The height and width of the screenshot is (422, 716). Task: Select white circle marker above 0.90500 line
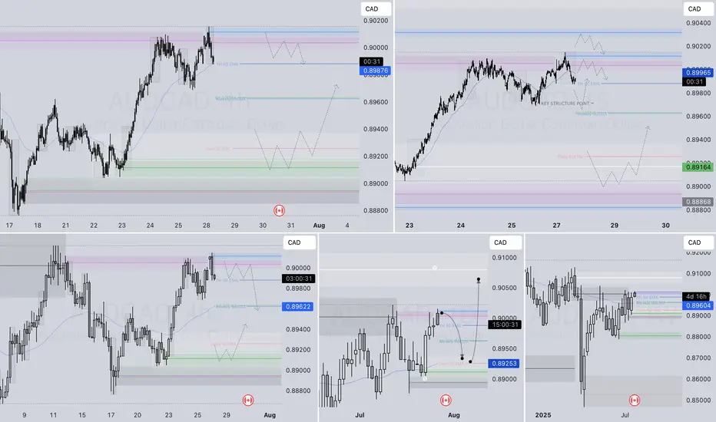tap(435, 268)
